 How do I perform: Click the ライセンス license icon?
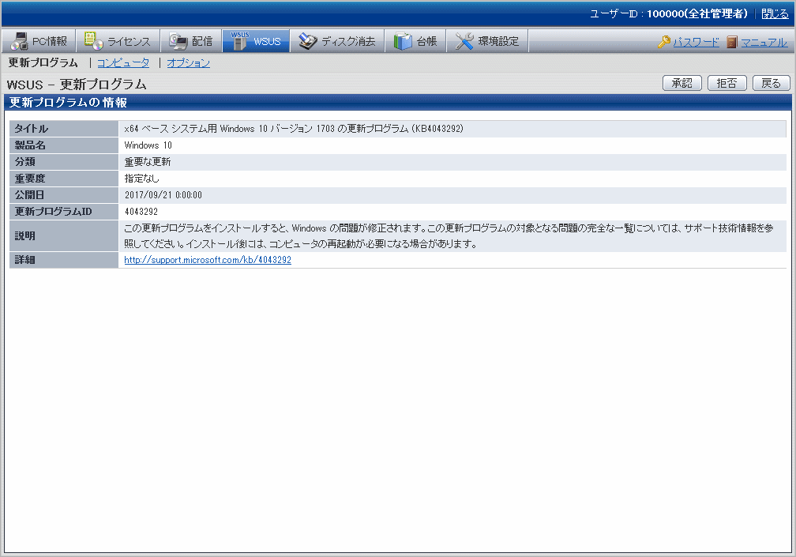(x=94, y=40)
